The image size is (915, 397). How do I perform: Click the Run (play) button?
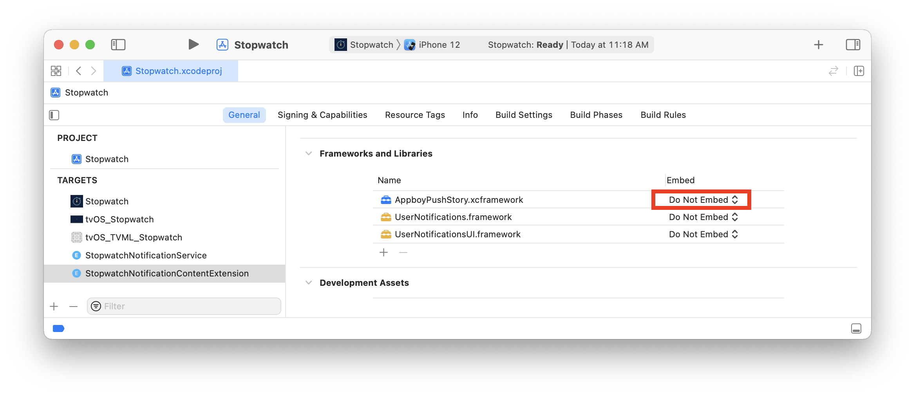(193, 45)
